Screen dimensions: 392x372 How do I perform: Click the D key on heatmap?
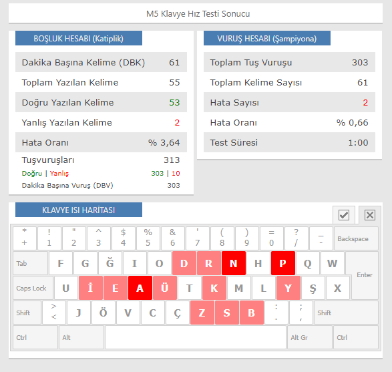coord(184,263)
